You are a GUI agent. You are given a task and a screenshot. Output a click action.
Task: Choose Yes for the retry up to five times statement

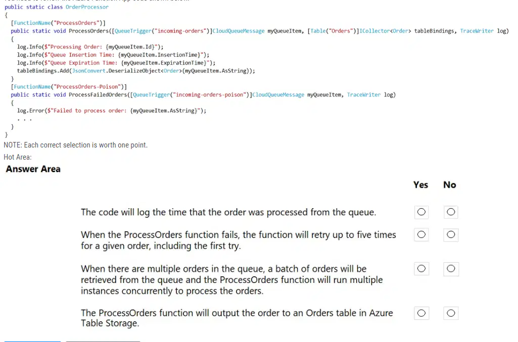coord(421,235)
